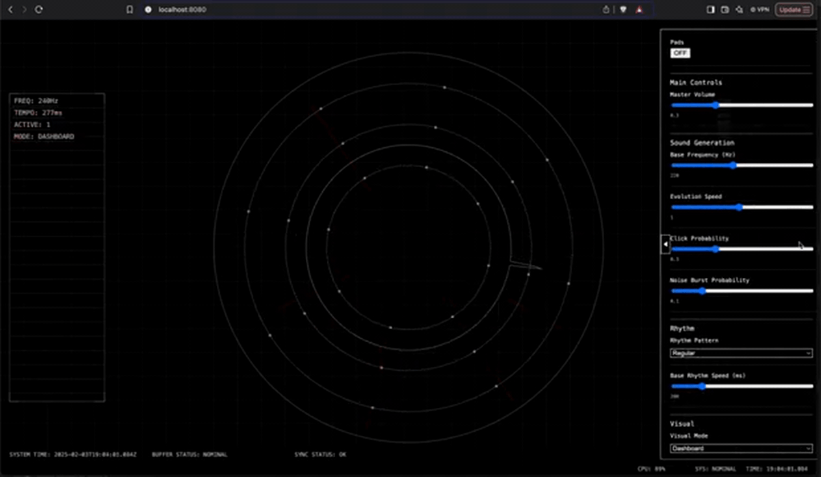Click the site info icon before localhost:8080
The width and height of the screenshot is (821, 477).
[x=148, y=10]
